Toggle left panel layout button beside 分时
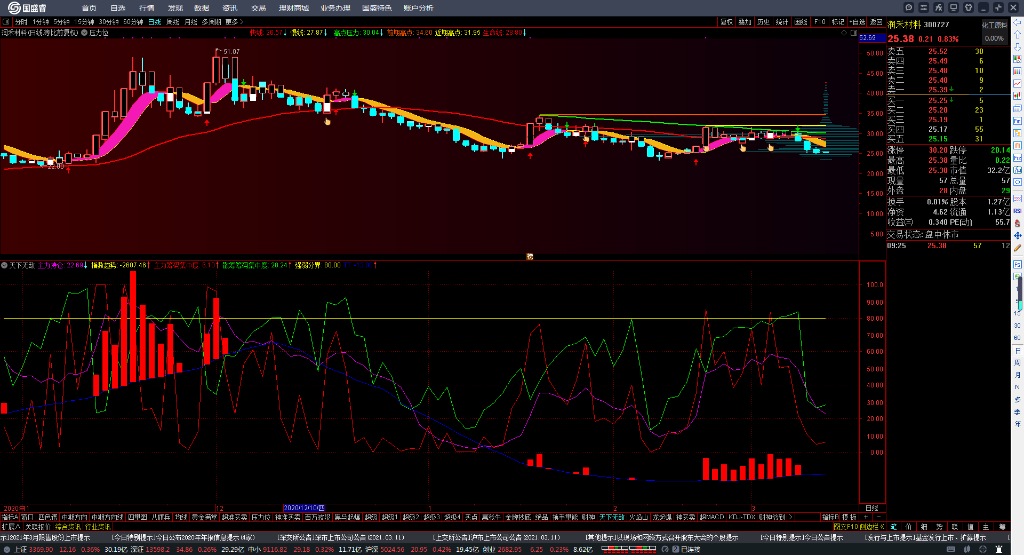 pyautogui.click(x=6, y=22)
